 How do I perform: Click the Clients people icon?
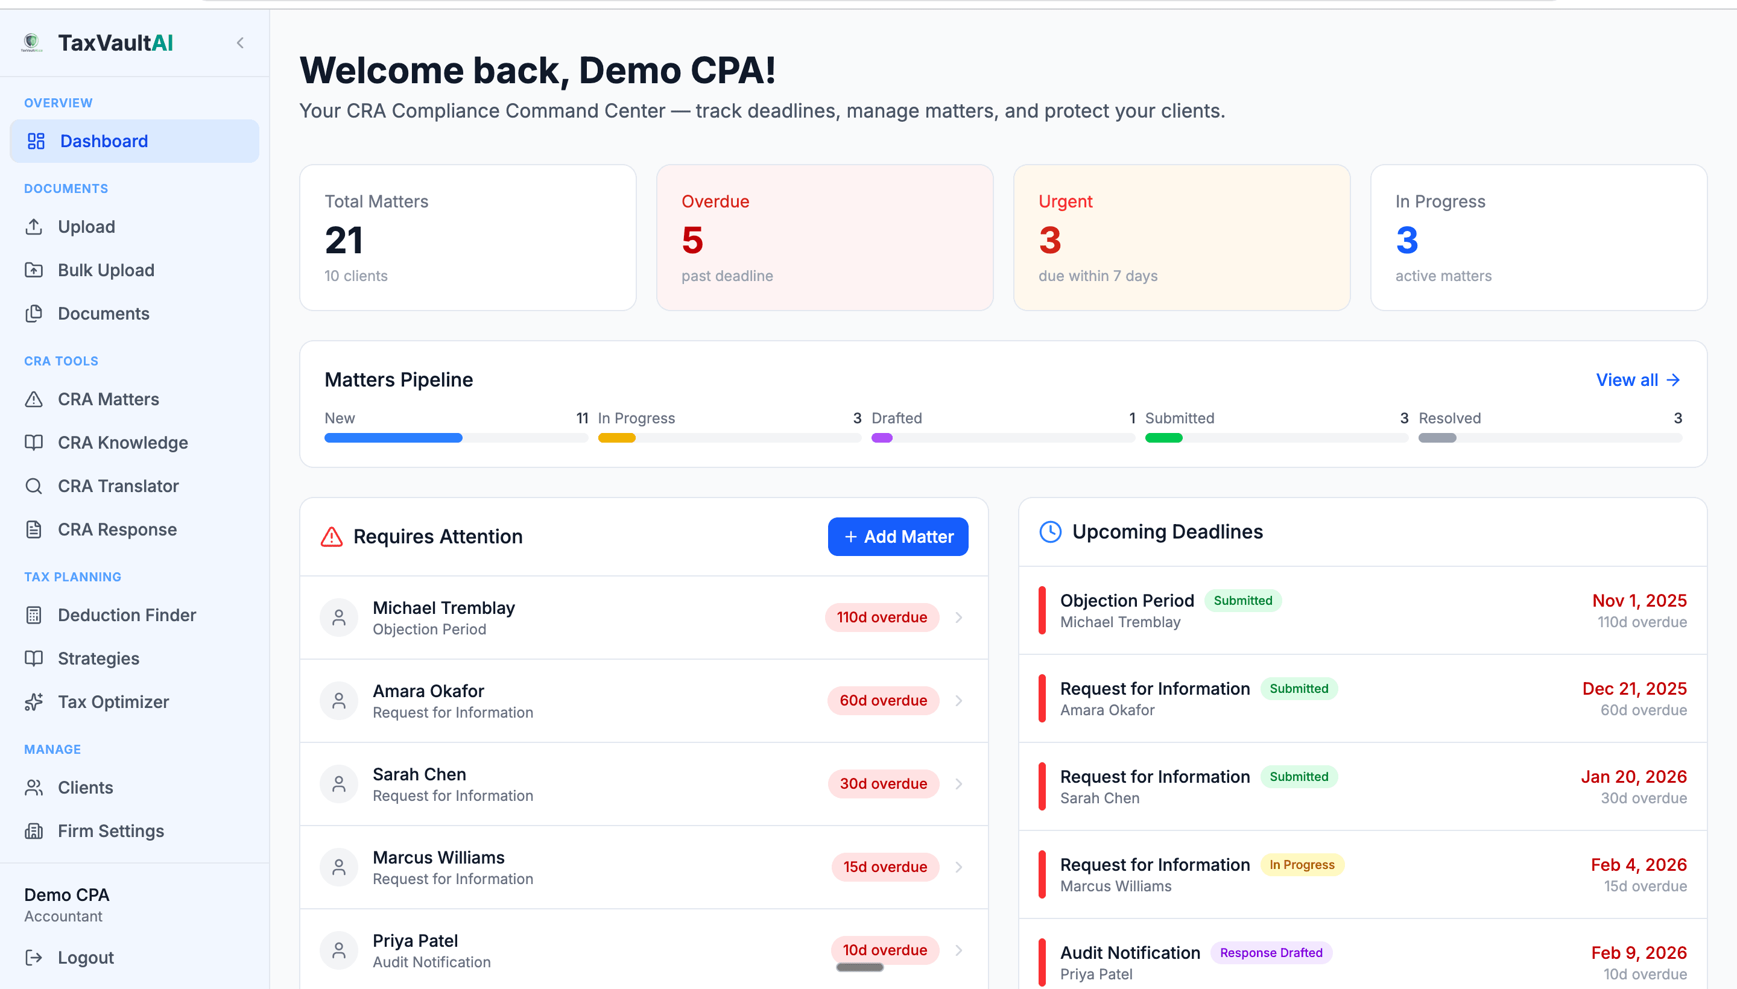(34, 787)
